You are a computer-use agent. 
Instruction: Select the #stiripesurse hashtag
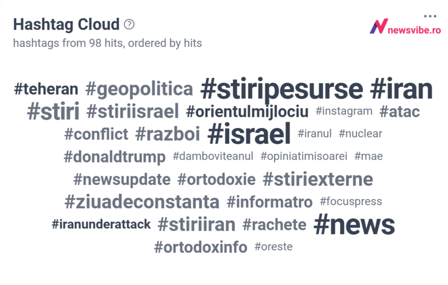coord(282,89)
